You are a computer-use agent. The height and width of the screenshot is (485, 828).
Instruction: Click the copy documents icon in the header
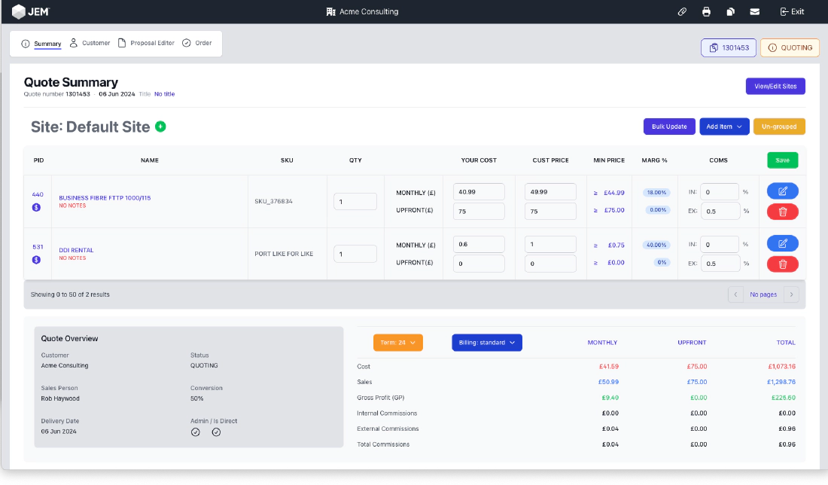click(x=731, y=11)
